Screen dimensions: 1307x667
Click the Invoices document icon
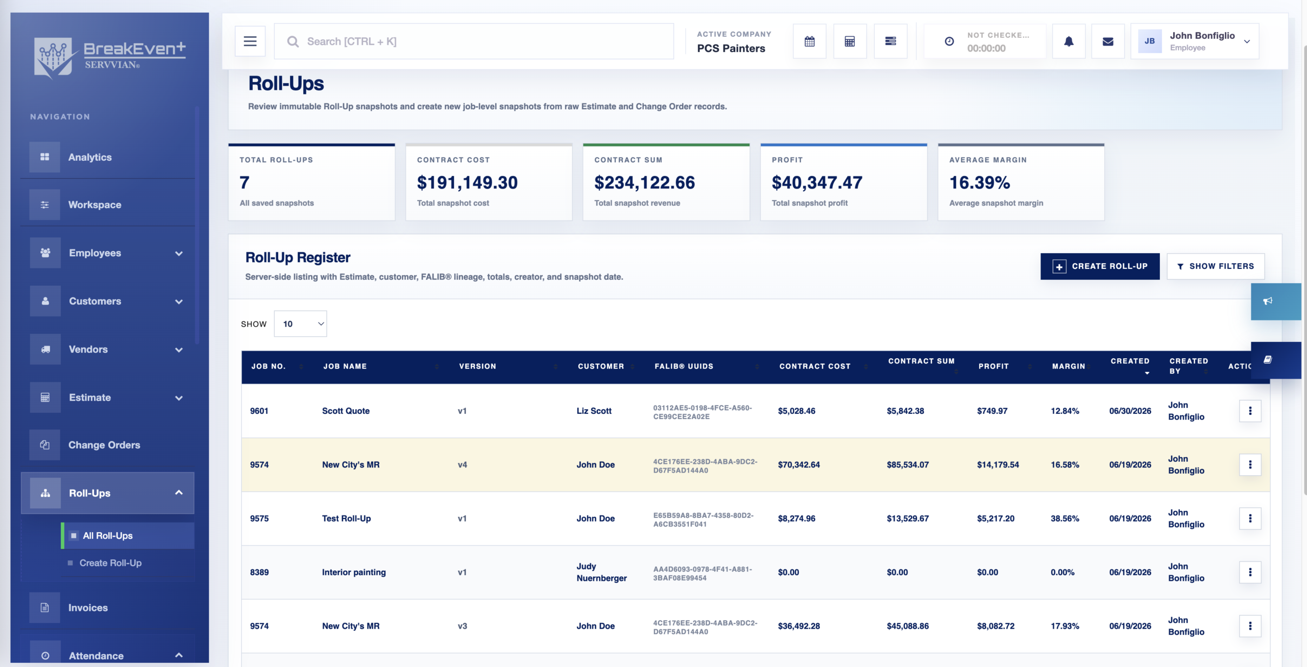(45, 608)
